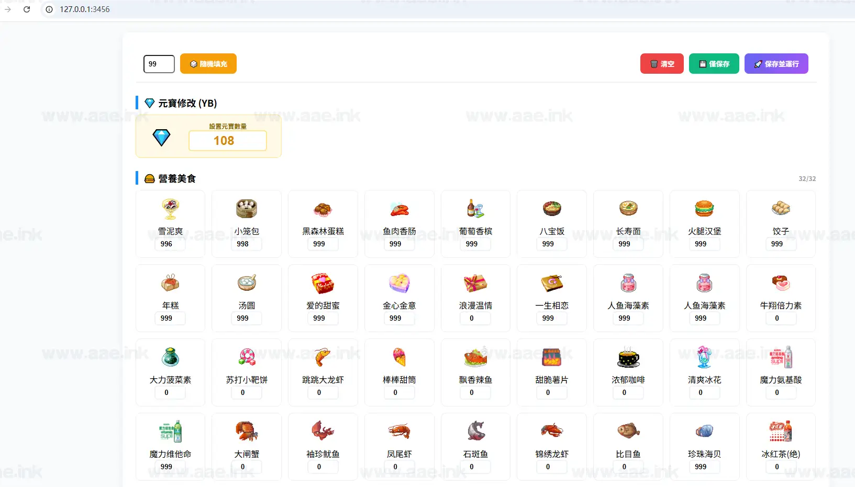Viewport: 855px width, 487px height.
Task: Click the 浓郁咖啡 coffee cup icon
Action: [628, 357]
